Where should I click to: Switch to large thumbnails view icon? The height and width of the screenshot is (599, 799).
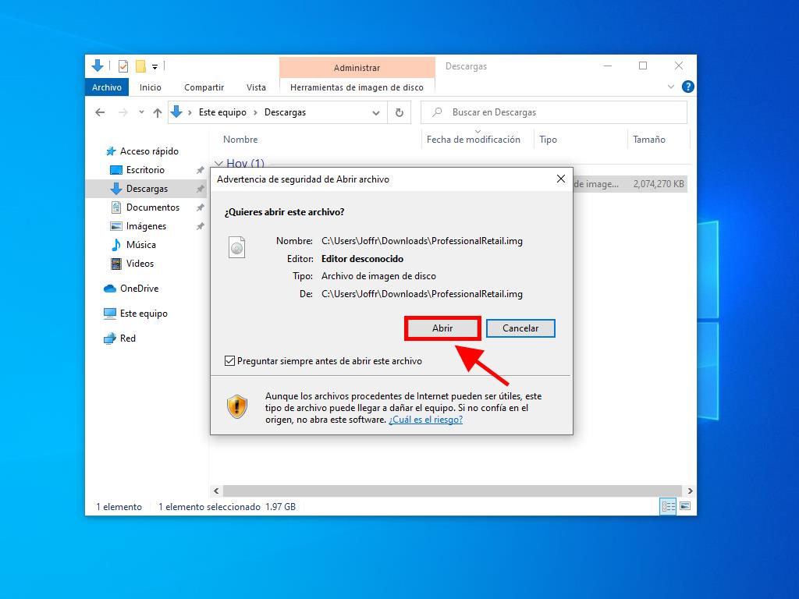coord(684,507)
